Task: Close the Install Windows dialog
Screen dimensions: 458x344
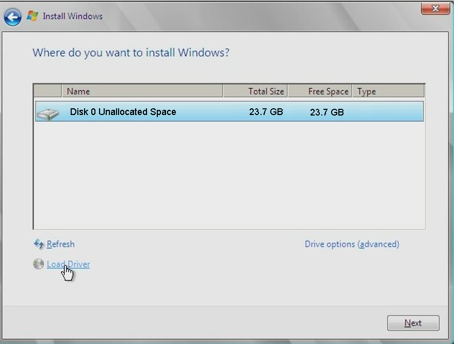Action: point(435,8)
